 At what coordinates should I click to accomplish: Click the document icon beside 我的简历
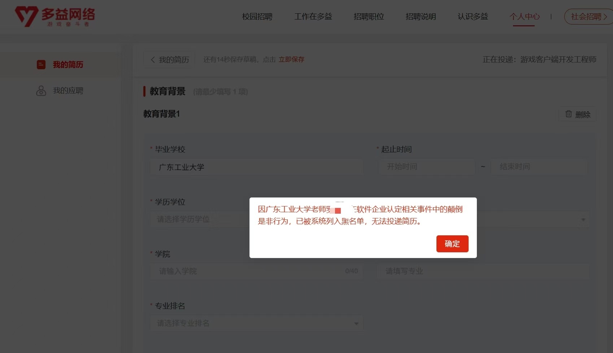pos(41,65)
